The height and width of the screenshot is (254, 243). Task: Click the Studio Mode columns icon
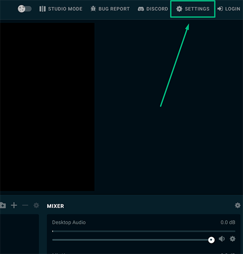click(x=42, y=9)
